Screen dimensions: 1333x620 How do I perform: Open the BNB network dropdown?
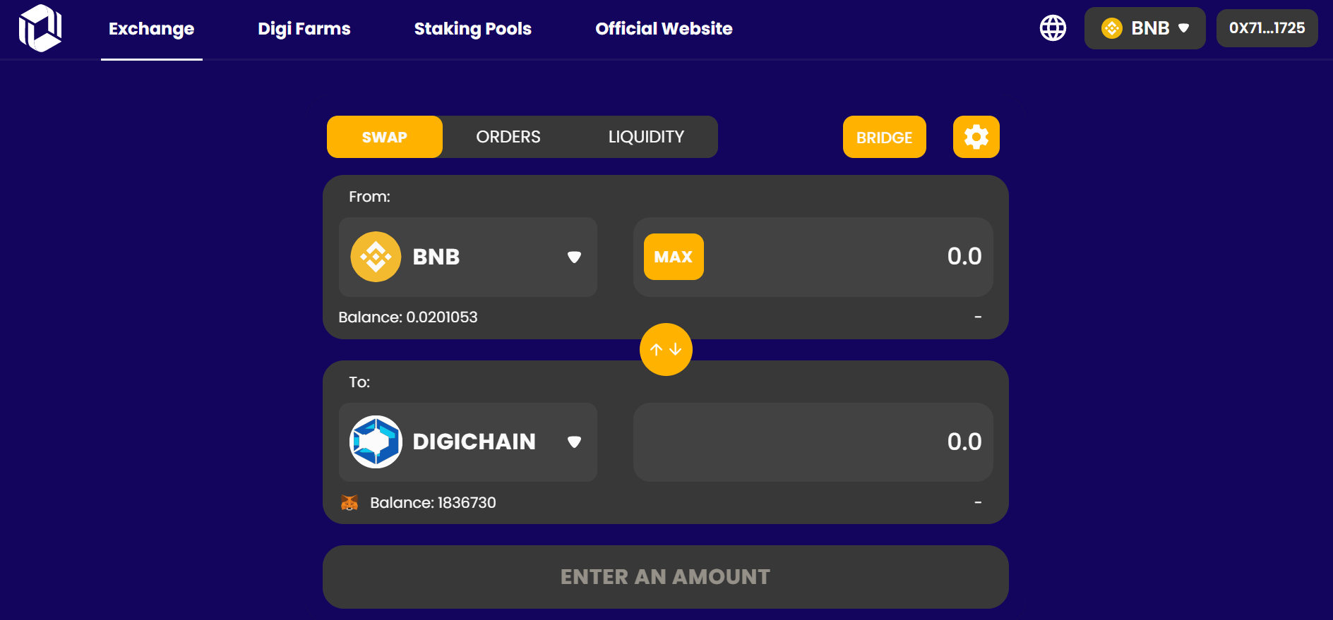tap(1144, 28)
